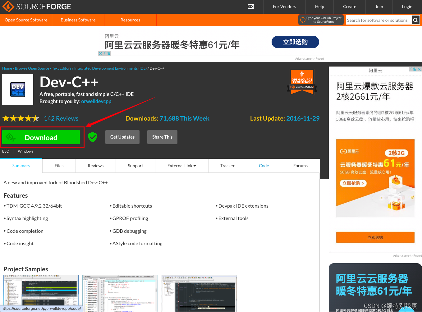The height and width of the screenshot is (312, 422).
Task: Open For Vendors menu
Action: (x=284, y=7)
